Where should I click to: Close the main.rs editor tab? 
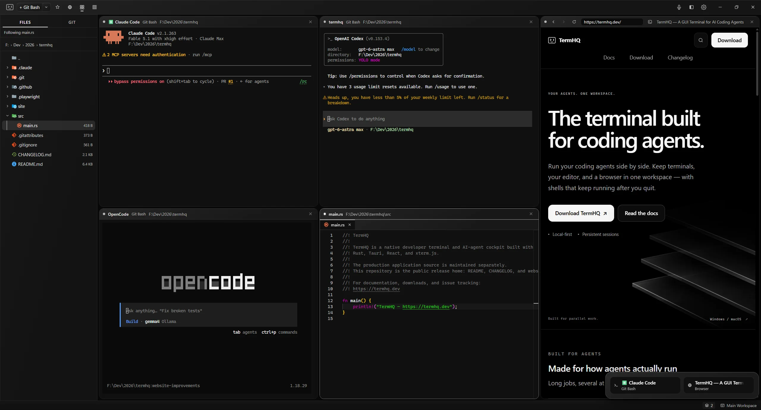pos(350,225)
